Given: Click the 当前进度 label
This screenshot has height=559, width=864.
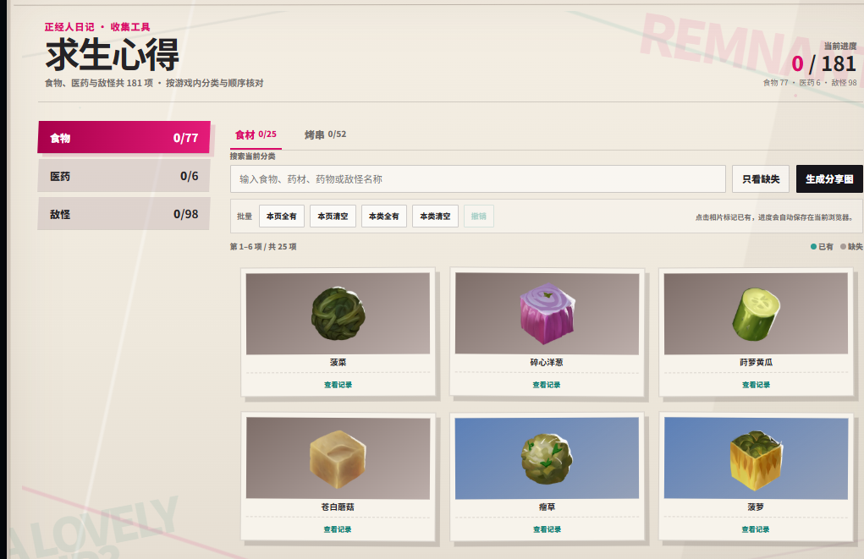Looking at the screenshot, I should pos(840,46).
